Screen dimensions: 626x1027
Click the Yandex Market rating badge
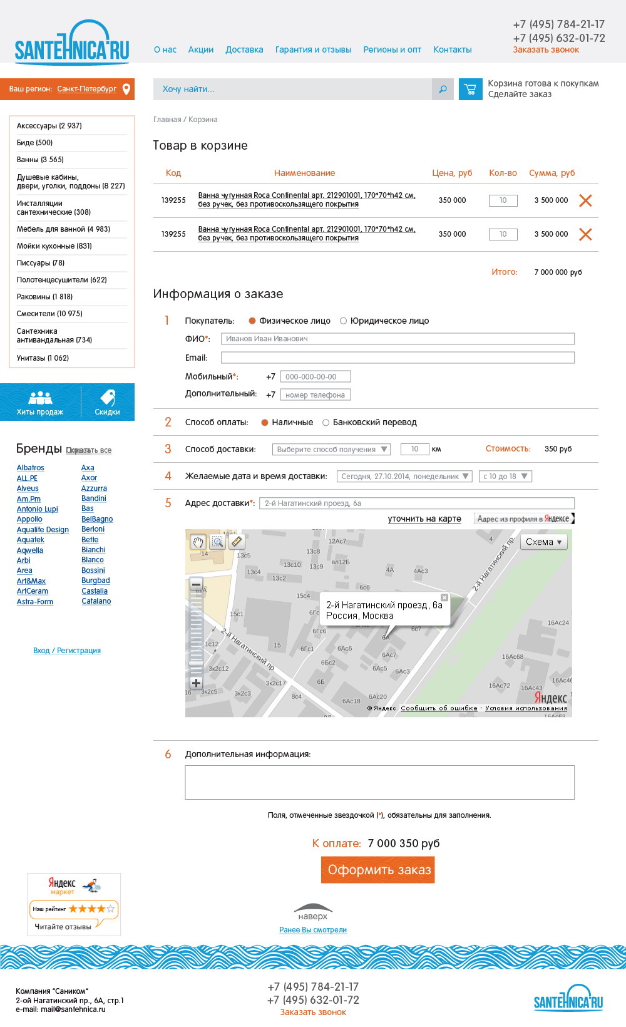tap(74, 904)
